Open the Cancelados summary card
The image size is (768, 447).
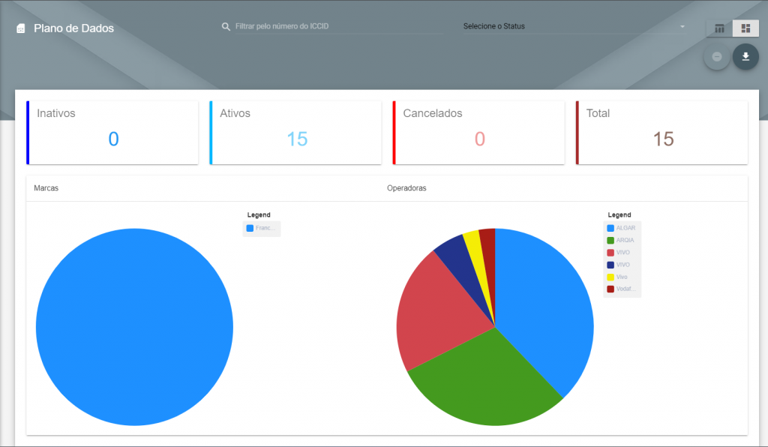pyautogui.click(x=478, y=133)
